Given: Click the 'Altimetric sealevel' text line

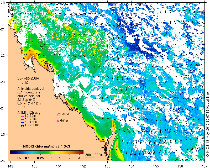Looking at the screenshot, I should tap(31, 89).
